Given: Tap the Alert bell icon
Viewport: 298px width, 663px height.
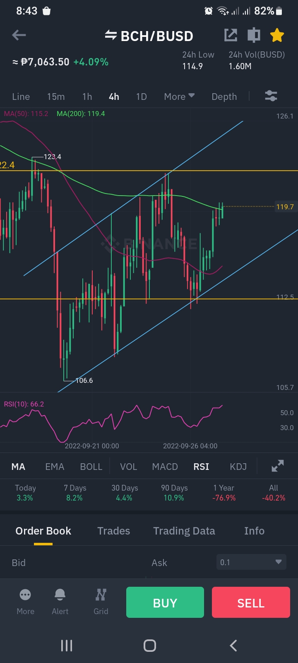Looking at the screenshot, I should tap(60, 595).
